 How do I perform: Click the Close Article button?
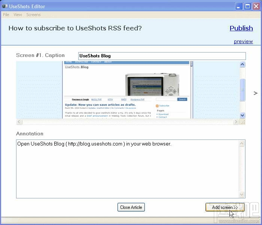coord(131,207)
